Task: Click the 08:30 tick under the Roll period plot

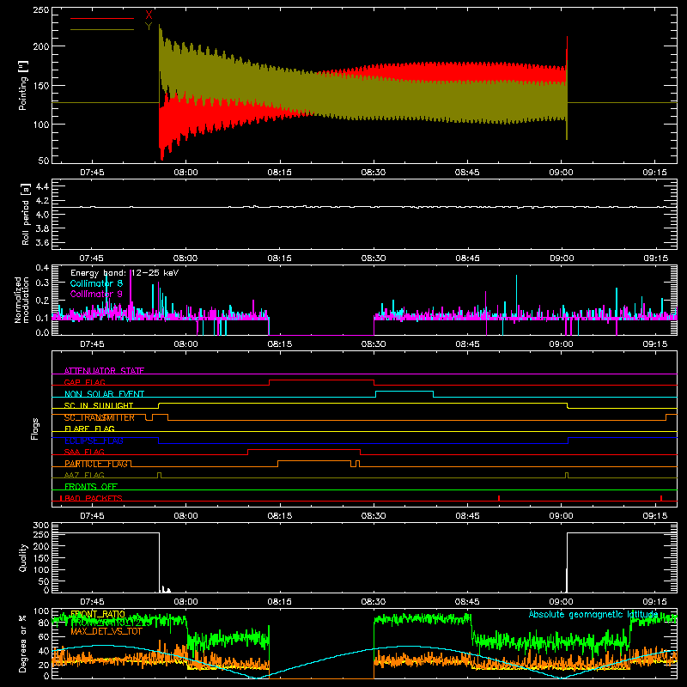Action: pos(374,258)
